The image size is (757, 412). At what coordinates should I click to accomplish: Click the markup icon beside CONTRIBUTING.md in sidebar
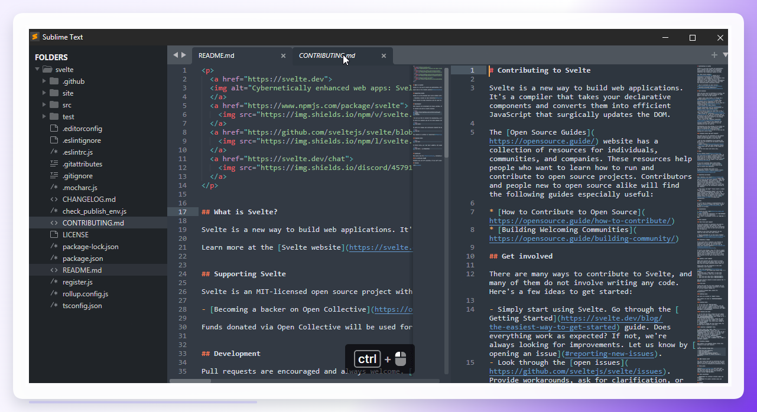(x=54, y=223)
